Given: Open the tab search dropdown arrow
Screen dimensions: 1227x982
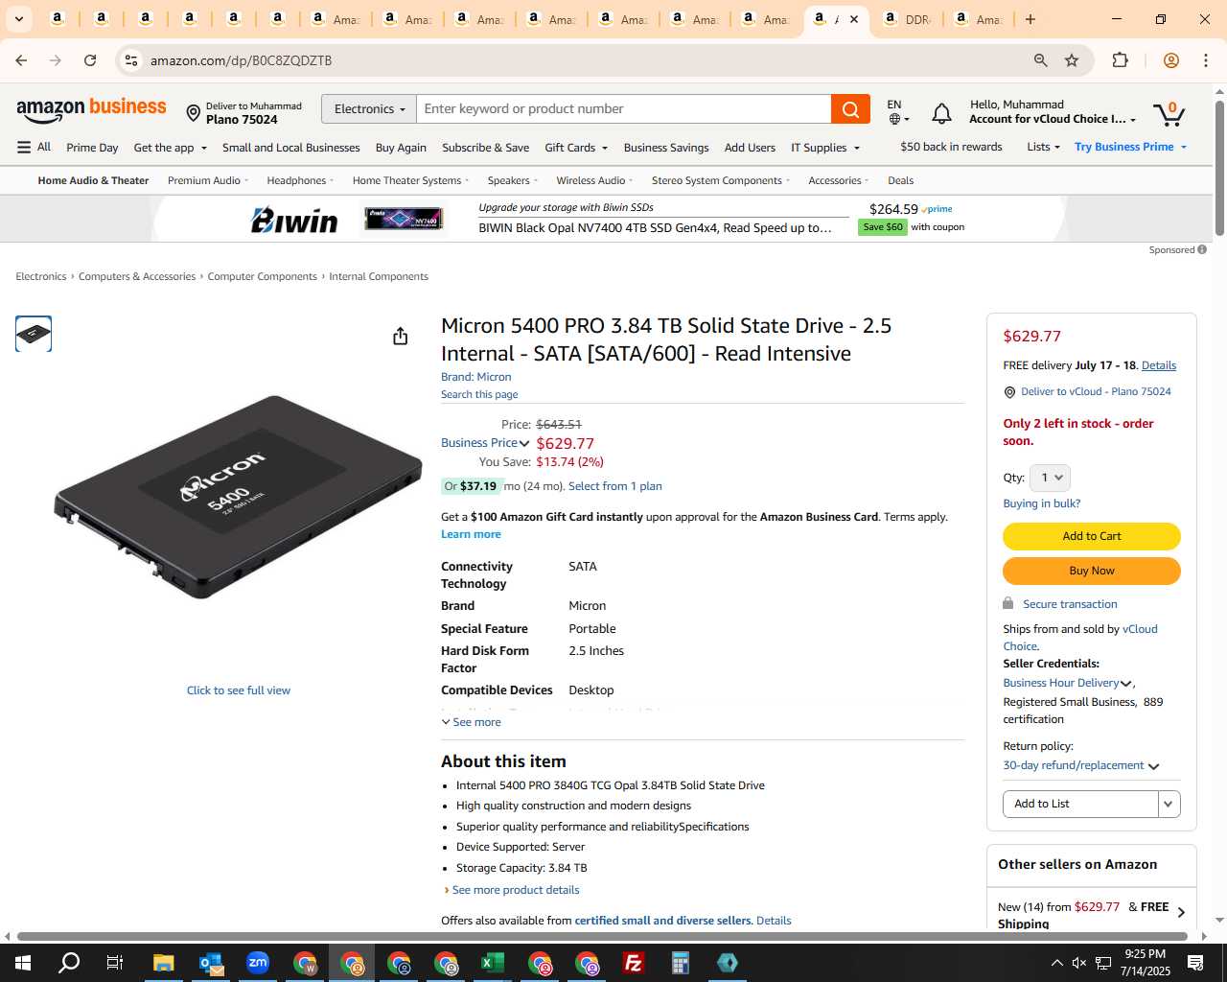Looking at the screenshot, I should point(18,19).
